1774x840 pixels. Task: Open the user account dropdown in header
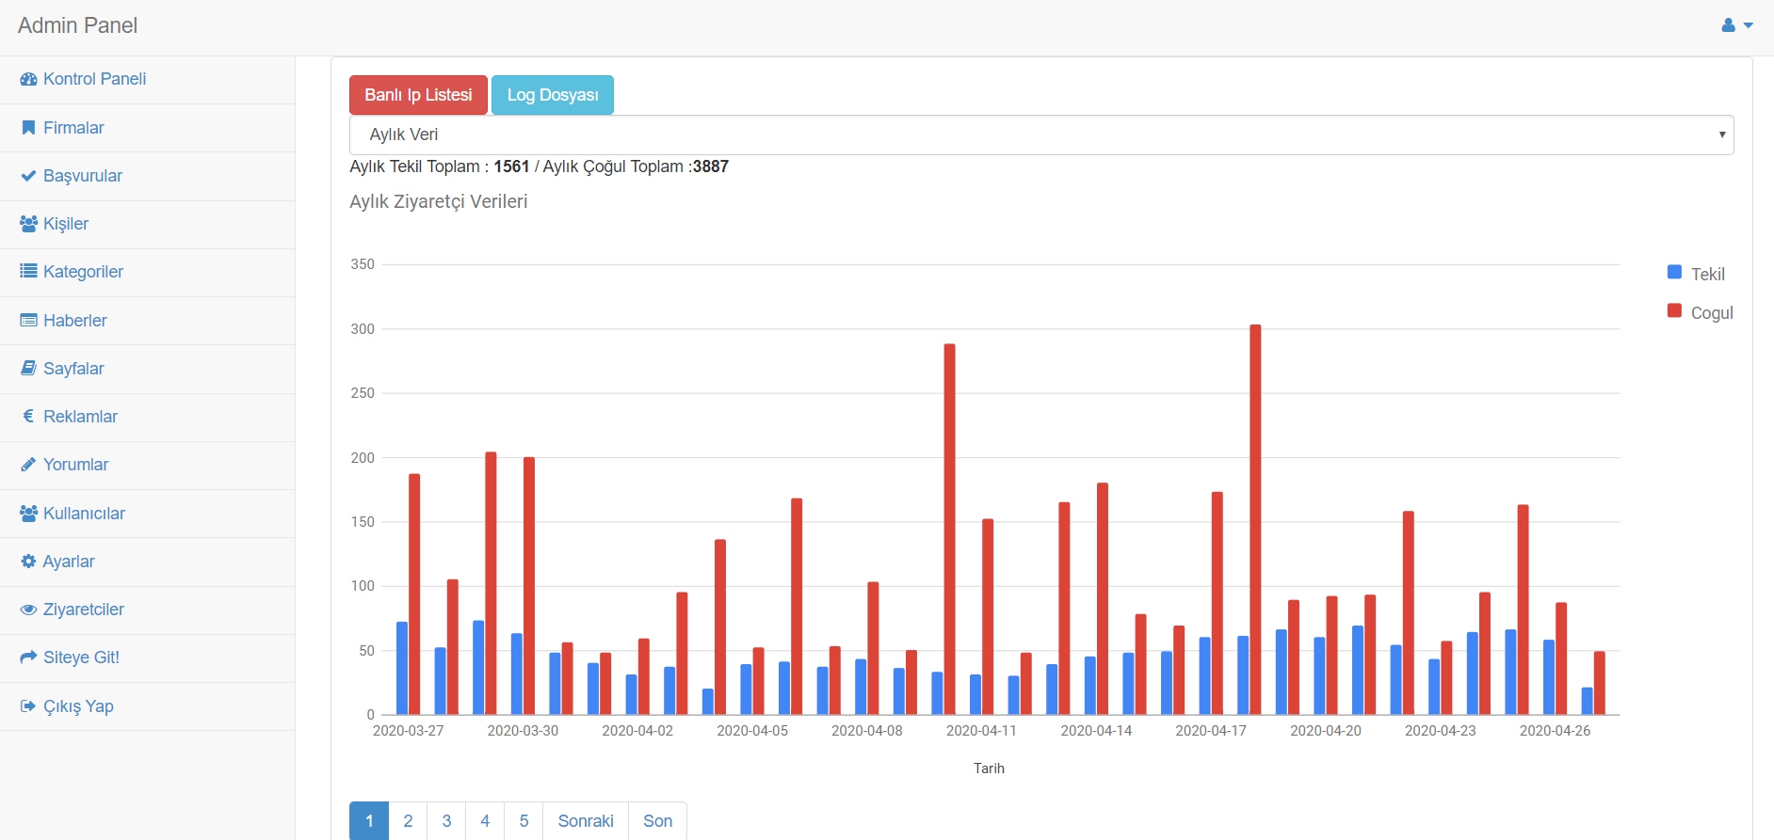[x=1736, y=25]
